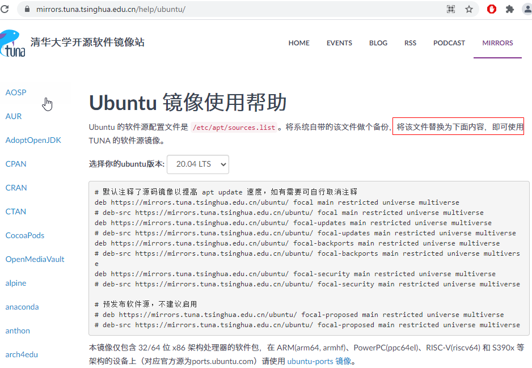
Task: Open the Extensions puzzle piece icon
Action: (x=510, y=9)
